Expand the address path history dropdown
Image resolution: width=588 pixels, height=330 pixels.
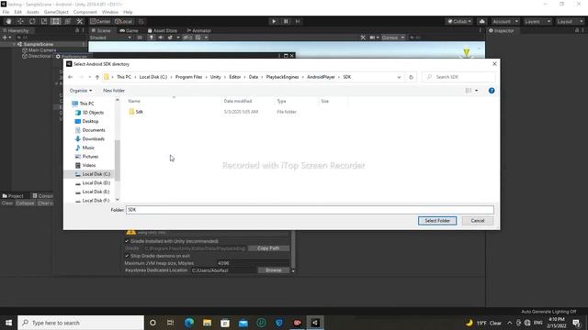tap(399, 77)
